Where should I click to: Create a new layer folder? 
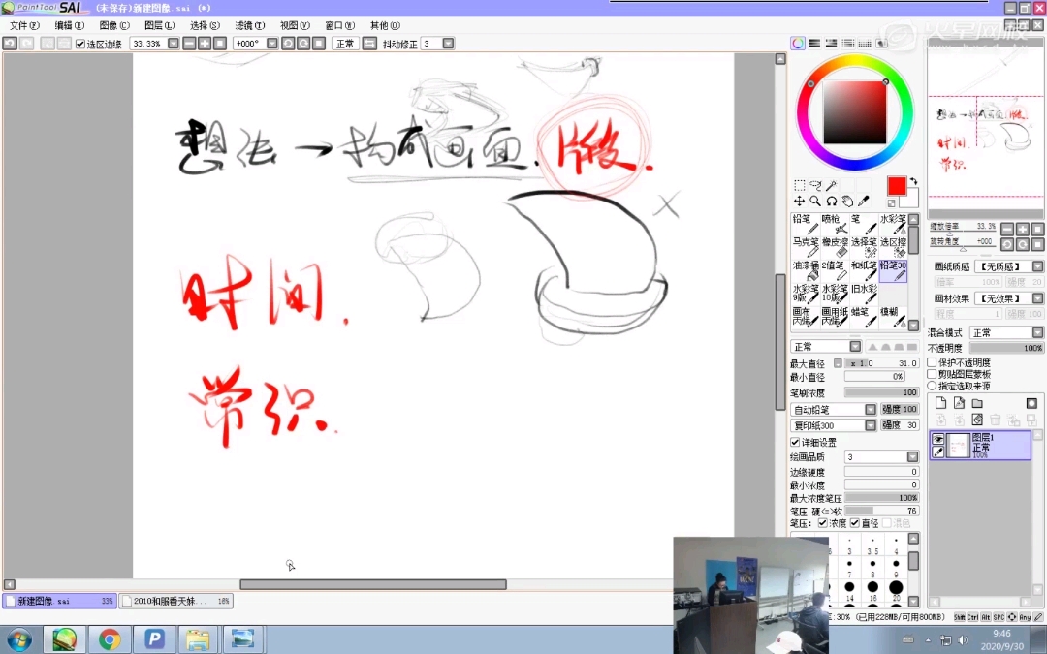(x=977, y=403)
